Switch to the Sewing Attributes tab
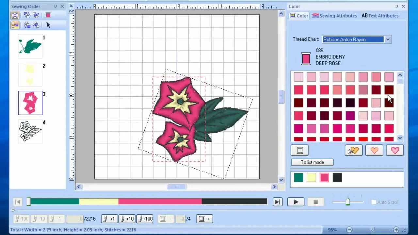This screenshot has width=418, height=235. [x=334, y=15]
